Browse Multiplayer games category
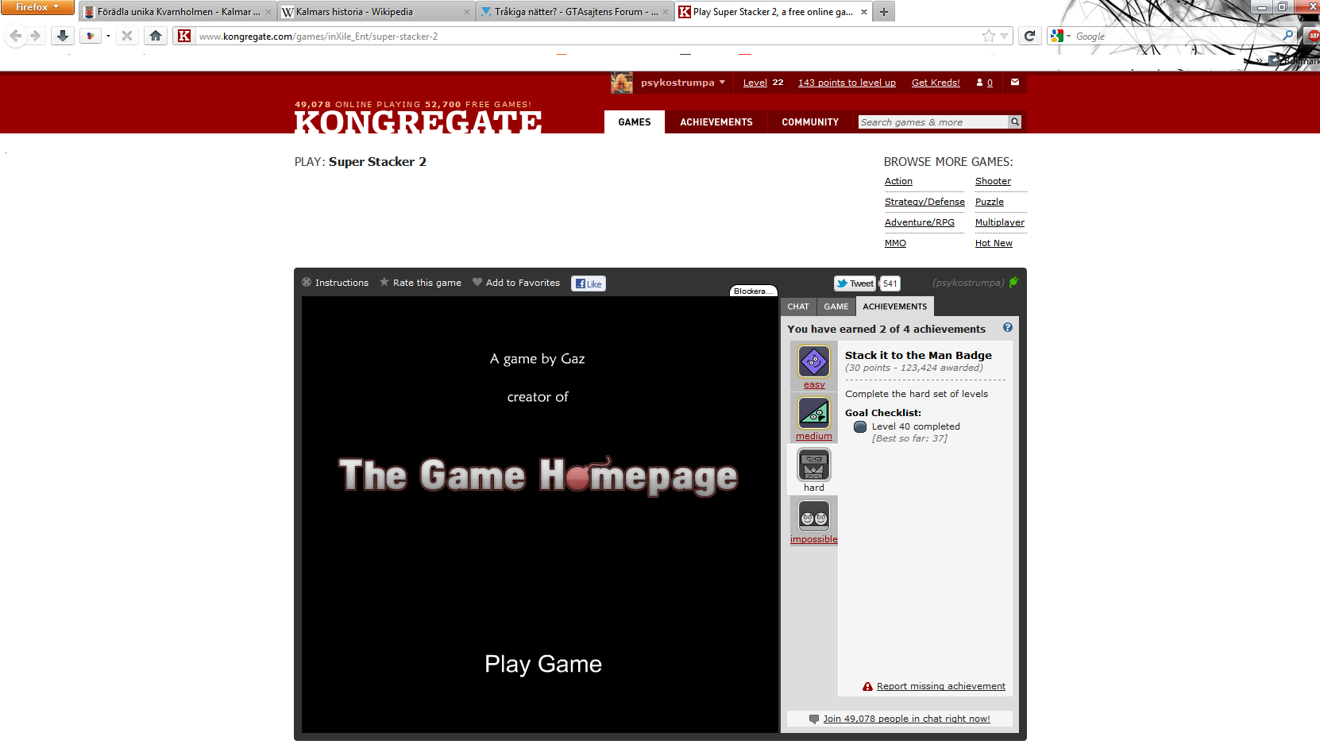 (x=1000, y=222)
